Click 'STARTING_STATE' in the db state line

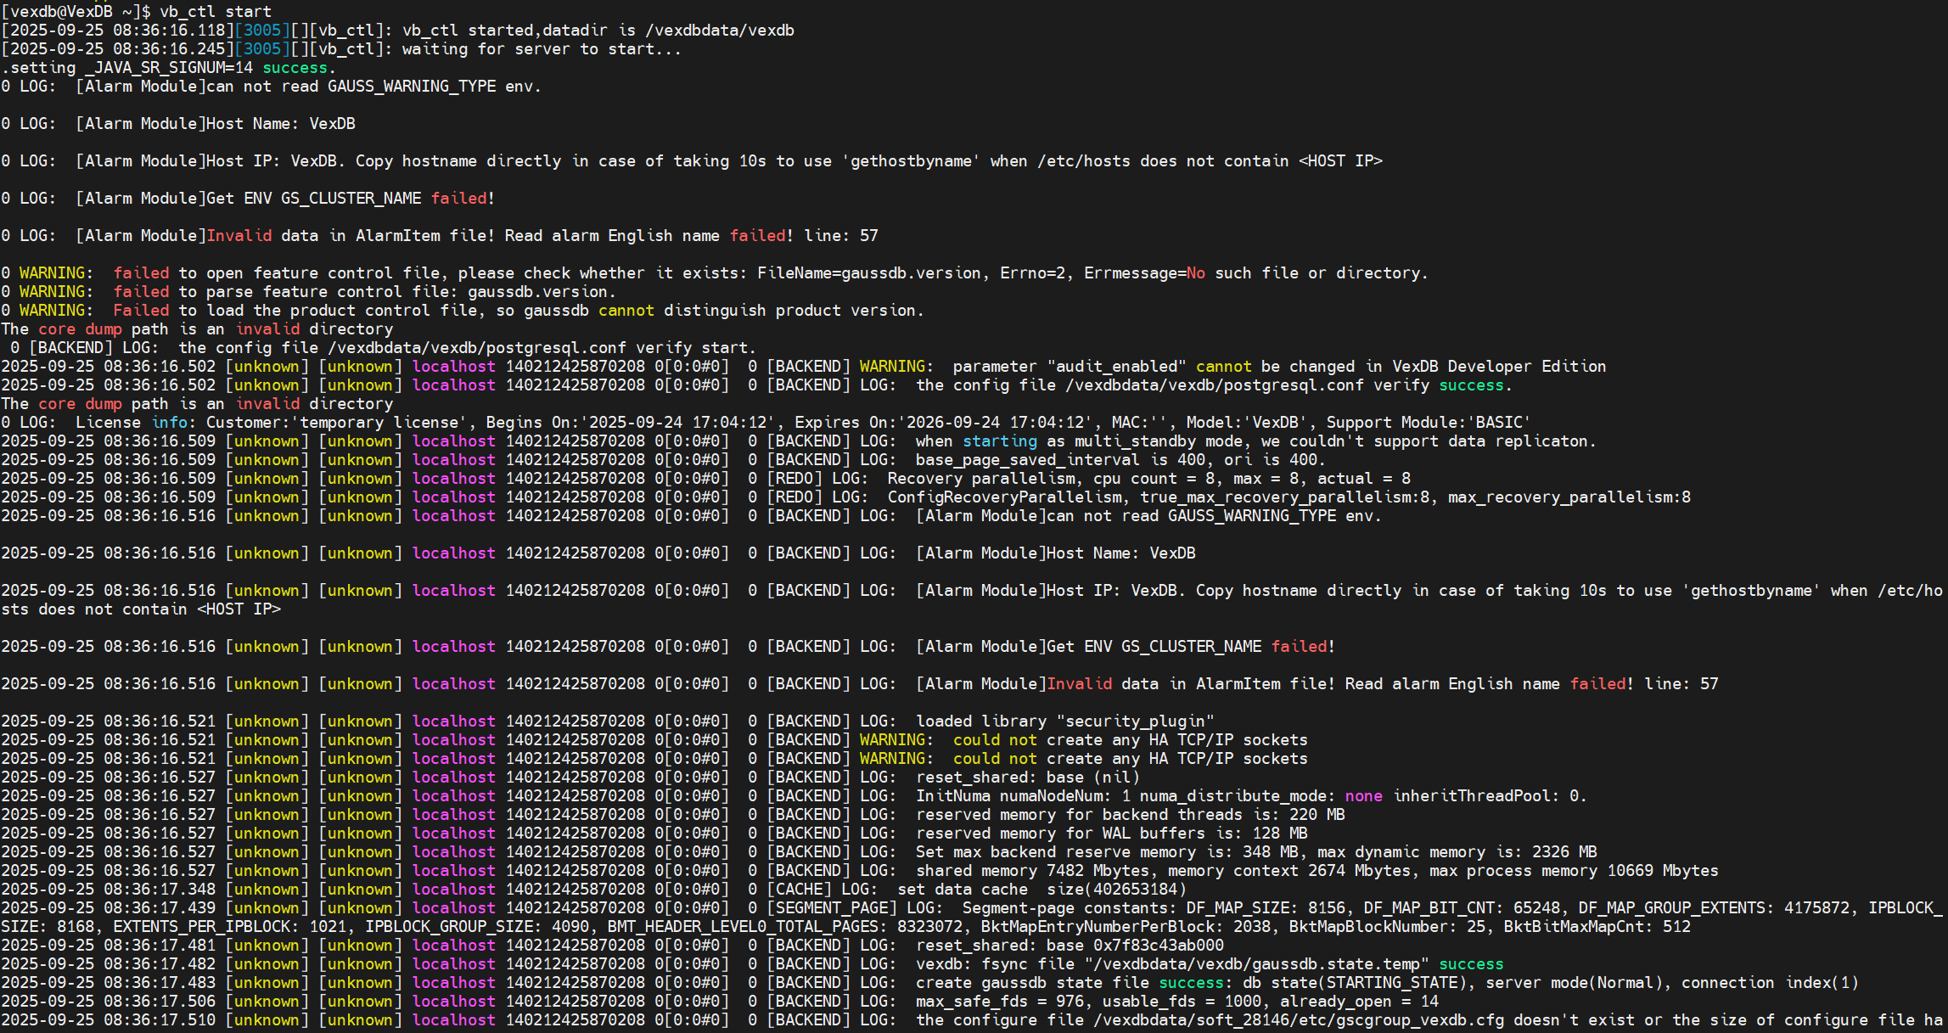1392,982
